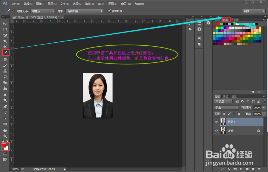Add a layer mask button

pos(235,169)
